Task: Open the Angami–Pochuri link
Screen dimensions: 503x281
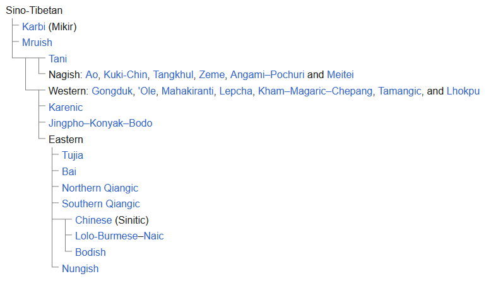Action: point(267,74)
